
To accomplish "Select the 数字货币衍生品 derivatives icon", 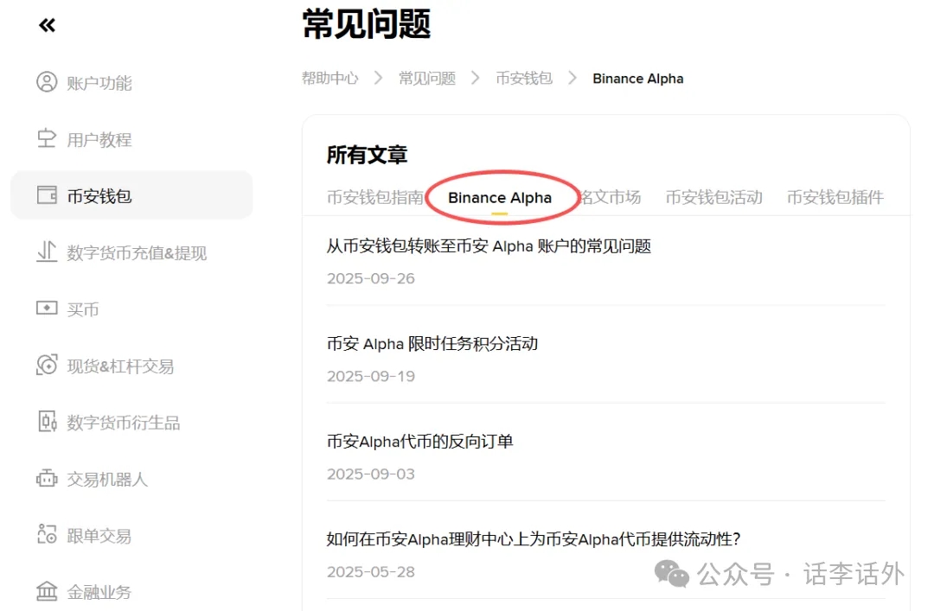I will pyautogui.click(x=47, y=422).
